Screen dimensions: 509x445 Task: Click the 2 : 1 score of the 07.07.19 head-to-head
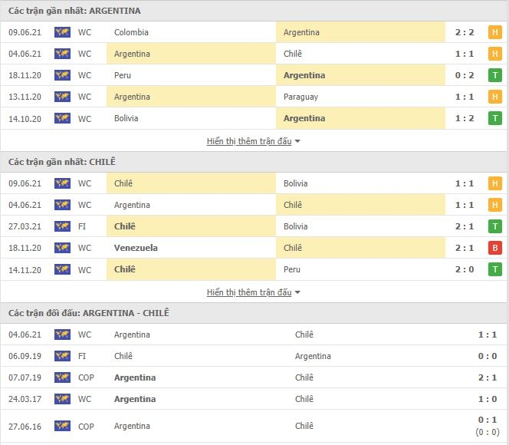click(x=488, y=377)
